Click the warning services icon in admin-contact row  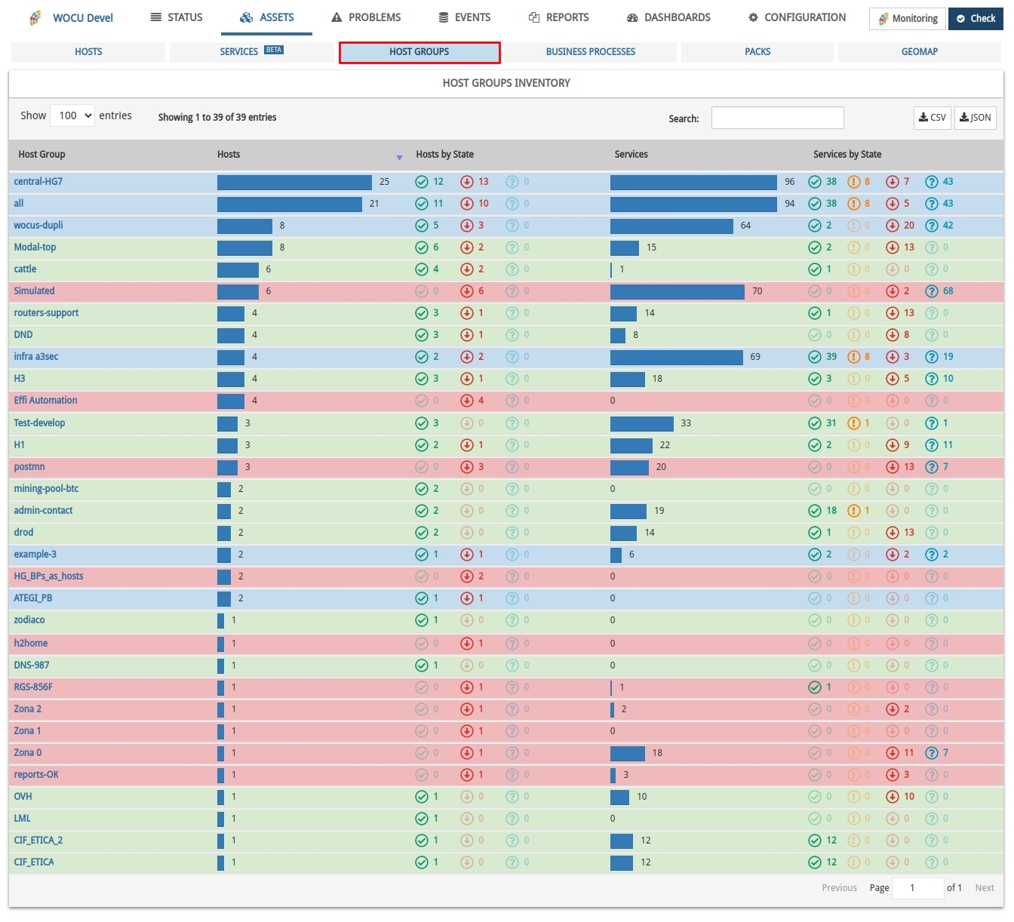pyautogui.click(x=854, y=511)
